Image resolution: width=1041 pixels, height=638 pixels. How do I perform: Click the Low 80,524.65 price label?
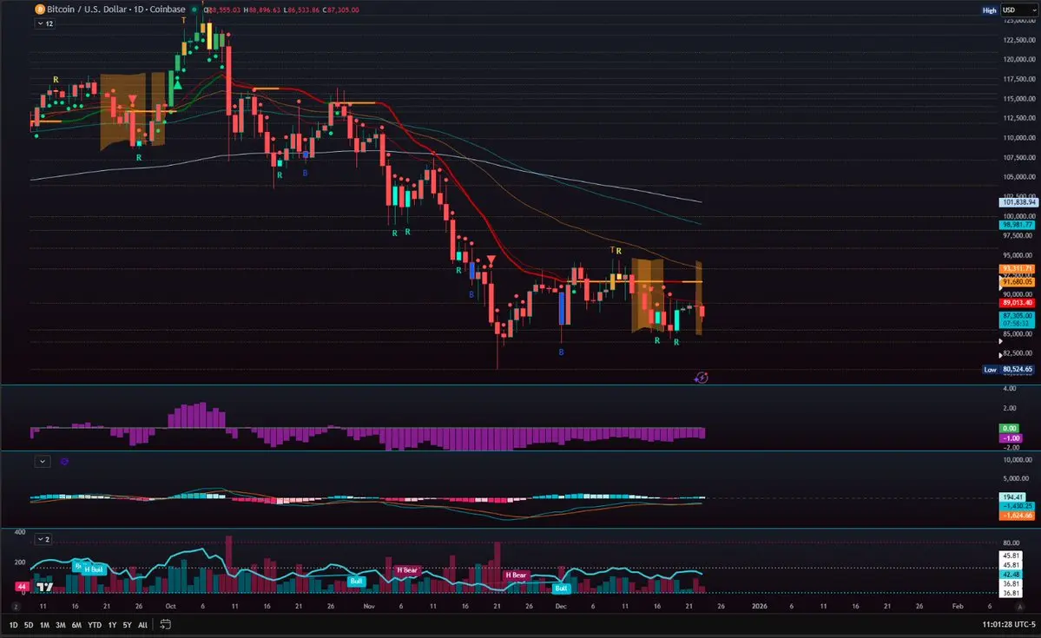[1009, 369]
